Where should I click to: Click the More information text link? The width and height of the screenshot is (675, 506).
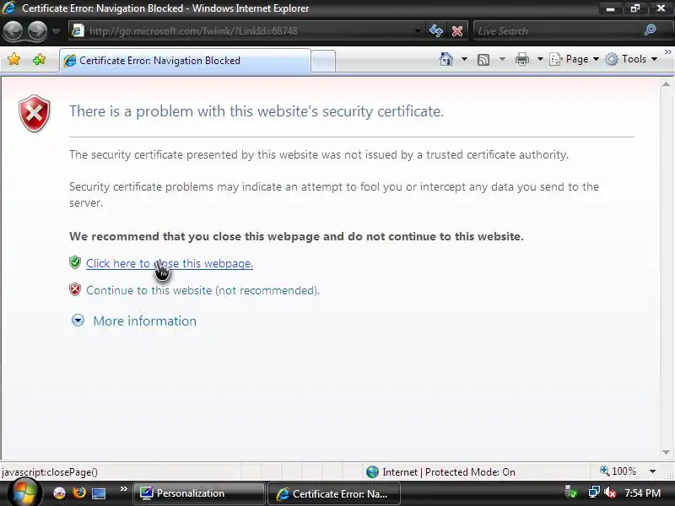144,321
